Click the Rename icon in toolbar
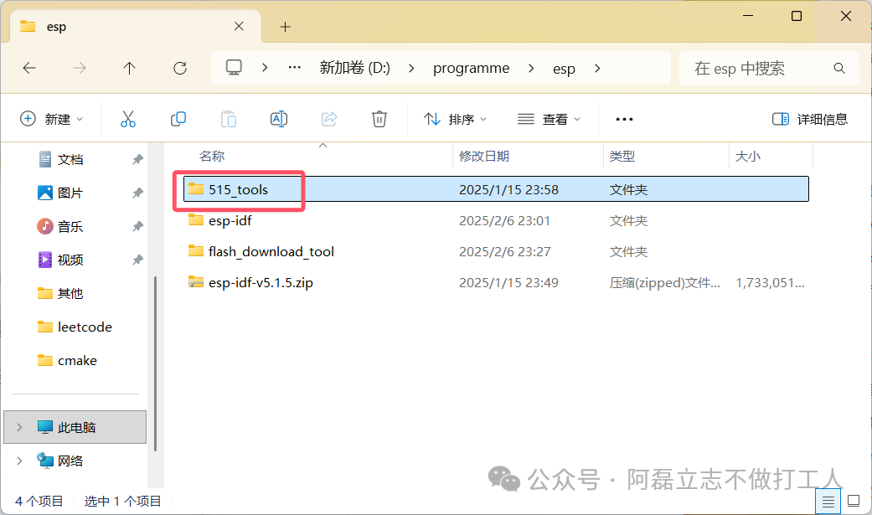The height and width of the screenshot is (515, 872). (279, 119)
